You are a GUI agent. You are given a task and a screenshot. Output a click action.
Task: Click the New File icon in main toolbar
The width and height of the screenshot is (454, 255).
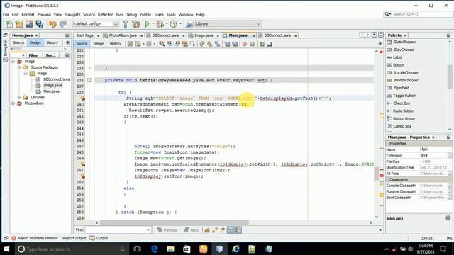point(9,23)
